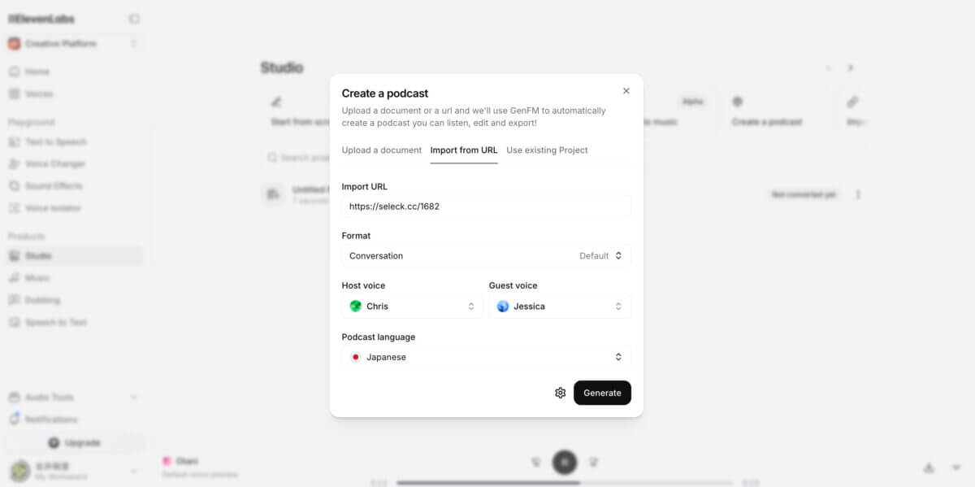Select the Import from URL tab
The width and height of the screenshot is (975, 487).
pyautogui.click(x=464, y=150)
